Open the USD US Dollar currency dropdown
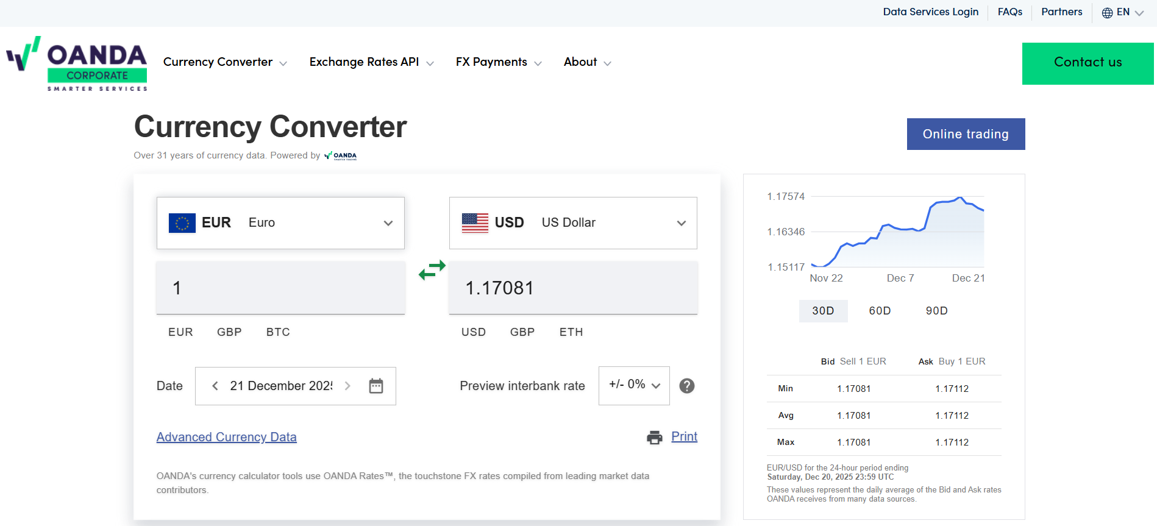Viewport: 1157px width, 526px height. [573, 223]
